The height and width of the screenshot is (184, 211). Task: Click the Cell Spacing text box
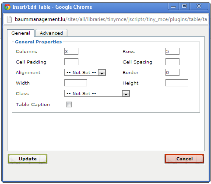(172, 62)
